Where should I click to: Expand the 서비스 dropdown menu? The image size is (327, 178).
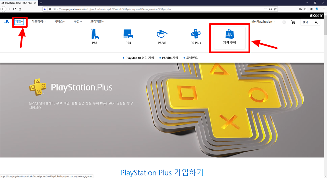[x=60, y=22]
